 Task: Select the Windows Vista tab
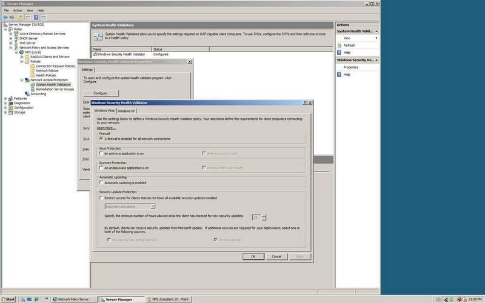pyautogui.click(x=104, y=111)
